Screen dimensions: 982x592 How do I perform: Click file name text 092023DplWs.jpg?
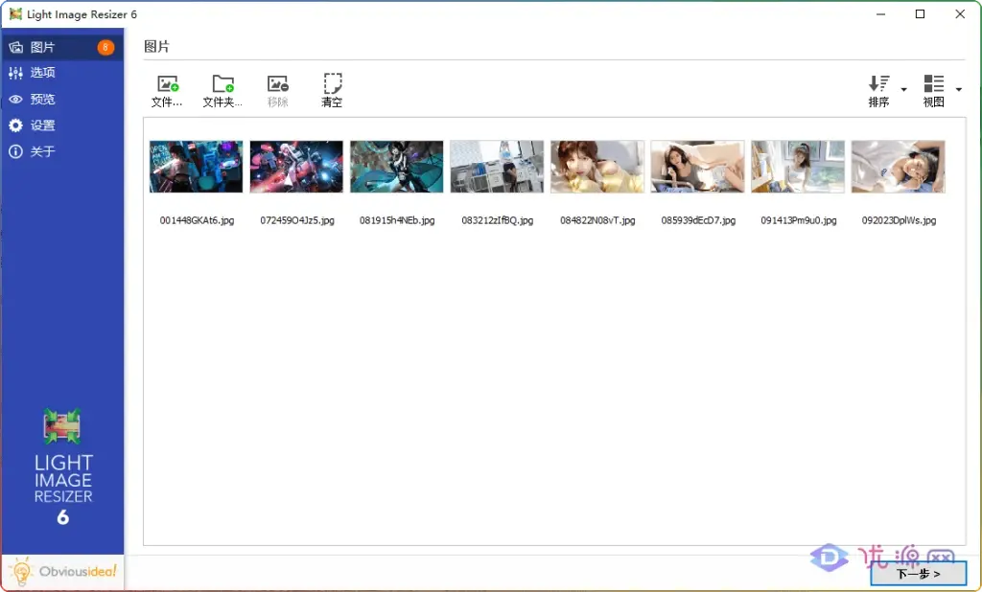pyautogui.click(x=899, y=220)
